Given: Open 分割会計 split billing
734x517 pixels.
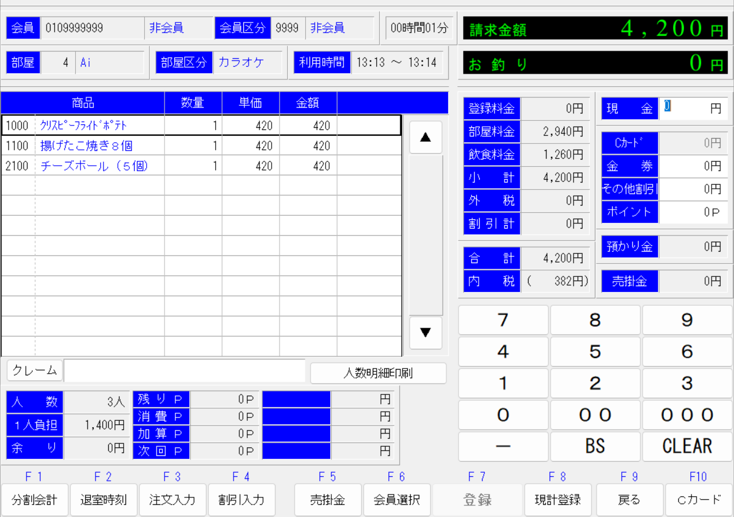Looking at the screenshot, I should (35, 500).
